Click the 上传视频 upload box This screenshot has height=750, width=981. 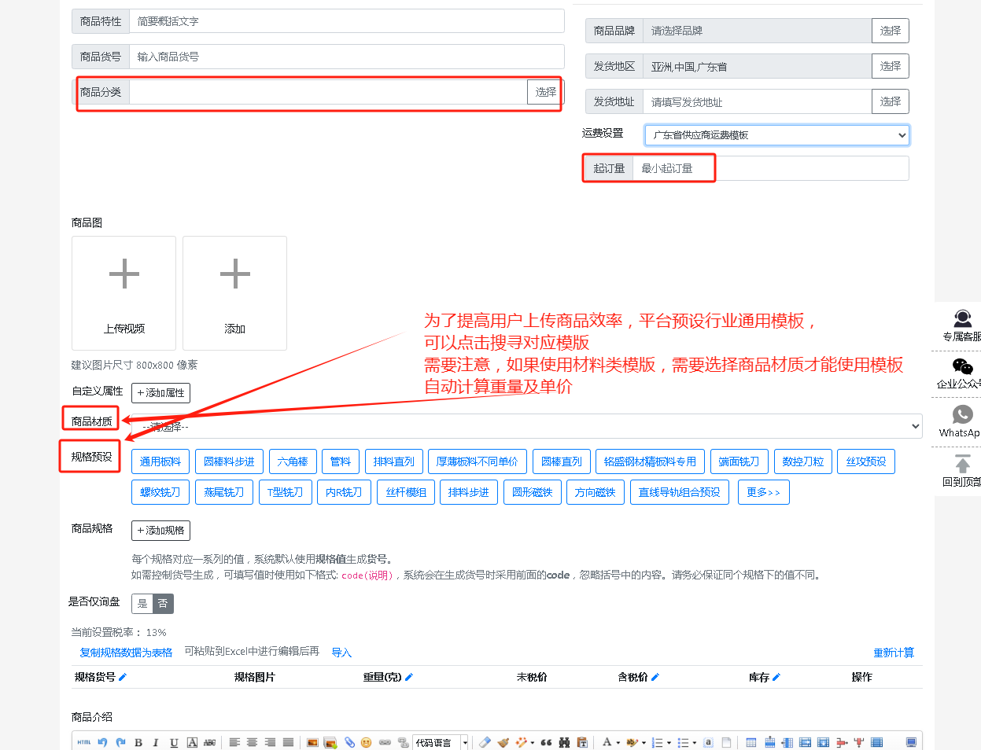pos(124,293)
